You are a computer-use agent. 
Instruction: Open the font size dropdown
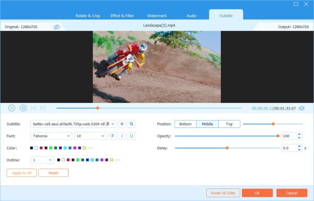point(90,136)
